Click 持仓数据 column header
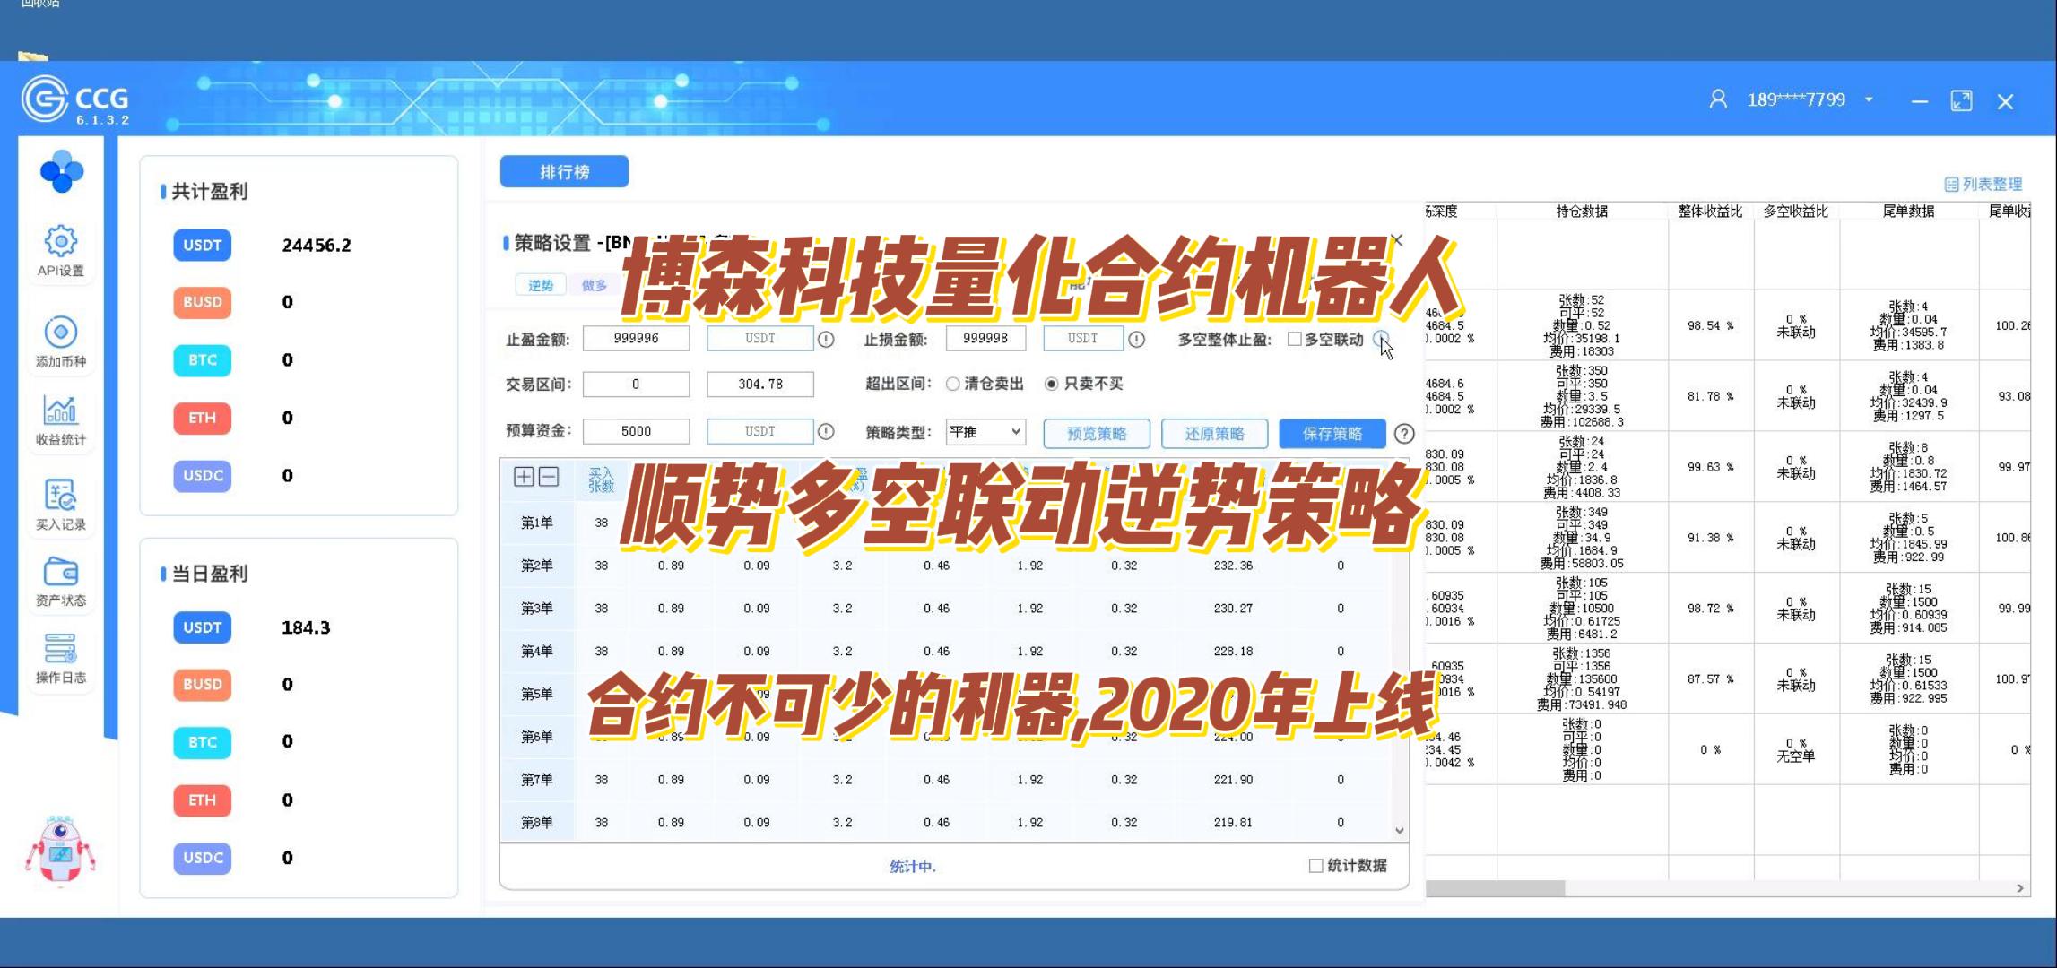 (1582, 211)
